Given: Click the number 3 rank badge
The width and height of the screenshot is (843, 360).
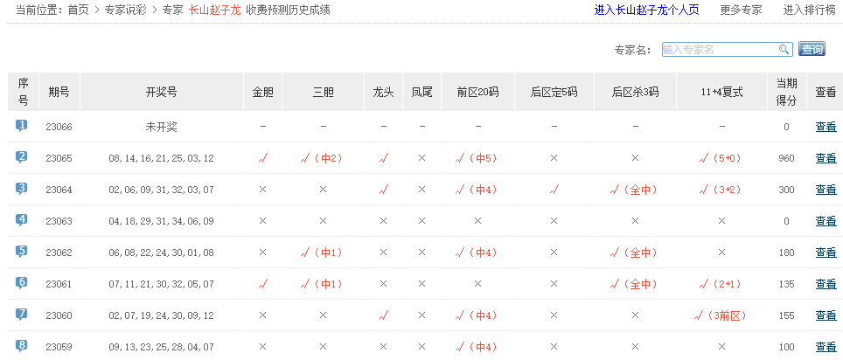Looking at the screenshot, I should 22,189.
